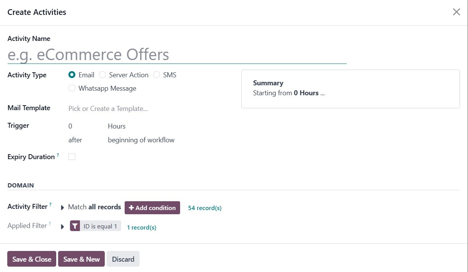Focus the Activity Name input field
This screenshot has width=468, height=272.
177,55
